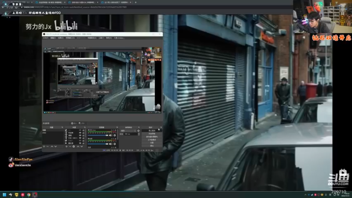The width and height of the screenshot is (352, 198).
Task: Open the 帮助(H) menu in OBS
Action: pos(109,38)
